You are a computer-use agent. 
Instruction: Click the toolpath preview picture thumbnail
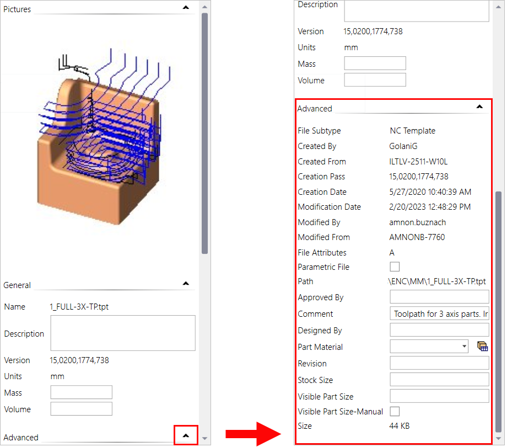click(103, 136)
